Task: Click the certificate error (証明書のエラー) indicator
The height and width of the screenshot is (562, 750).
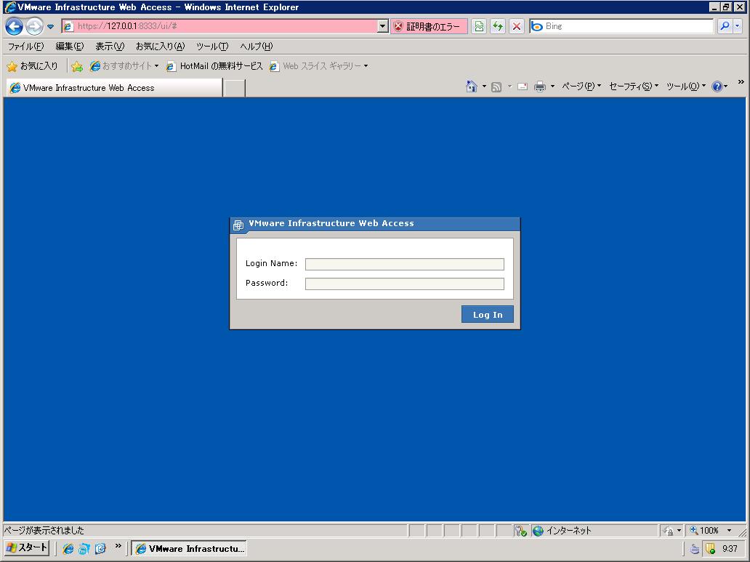Action: tap(429, 26)
